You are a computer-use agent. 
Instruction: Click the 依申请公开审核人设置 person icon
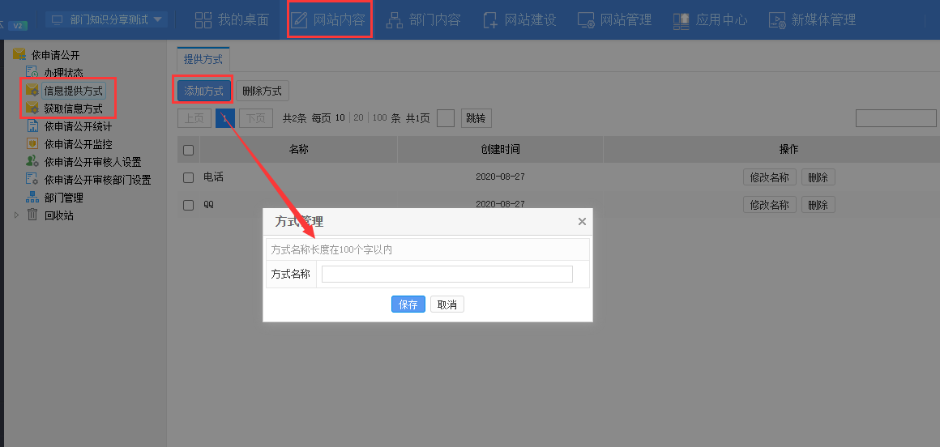pyautogui.click(x=32, y=162)
